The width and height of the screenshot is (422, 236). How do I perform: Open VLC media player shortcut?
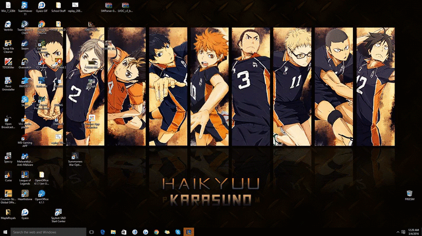[25, 122]
